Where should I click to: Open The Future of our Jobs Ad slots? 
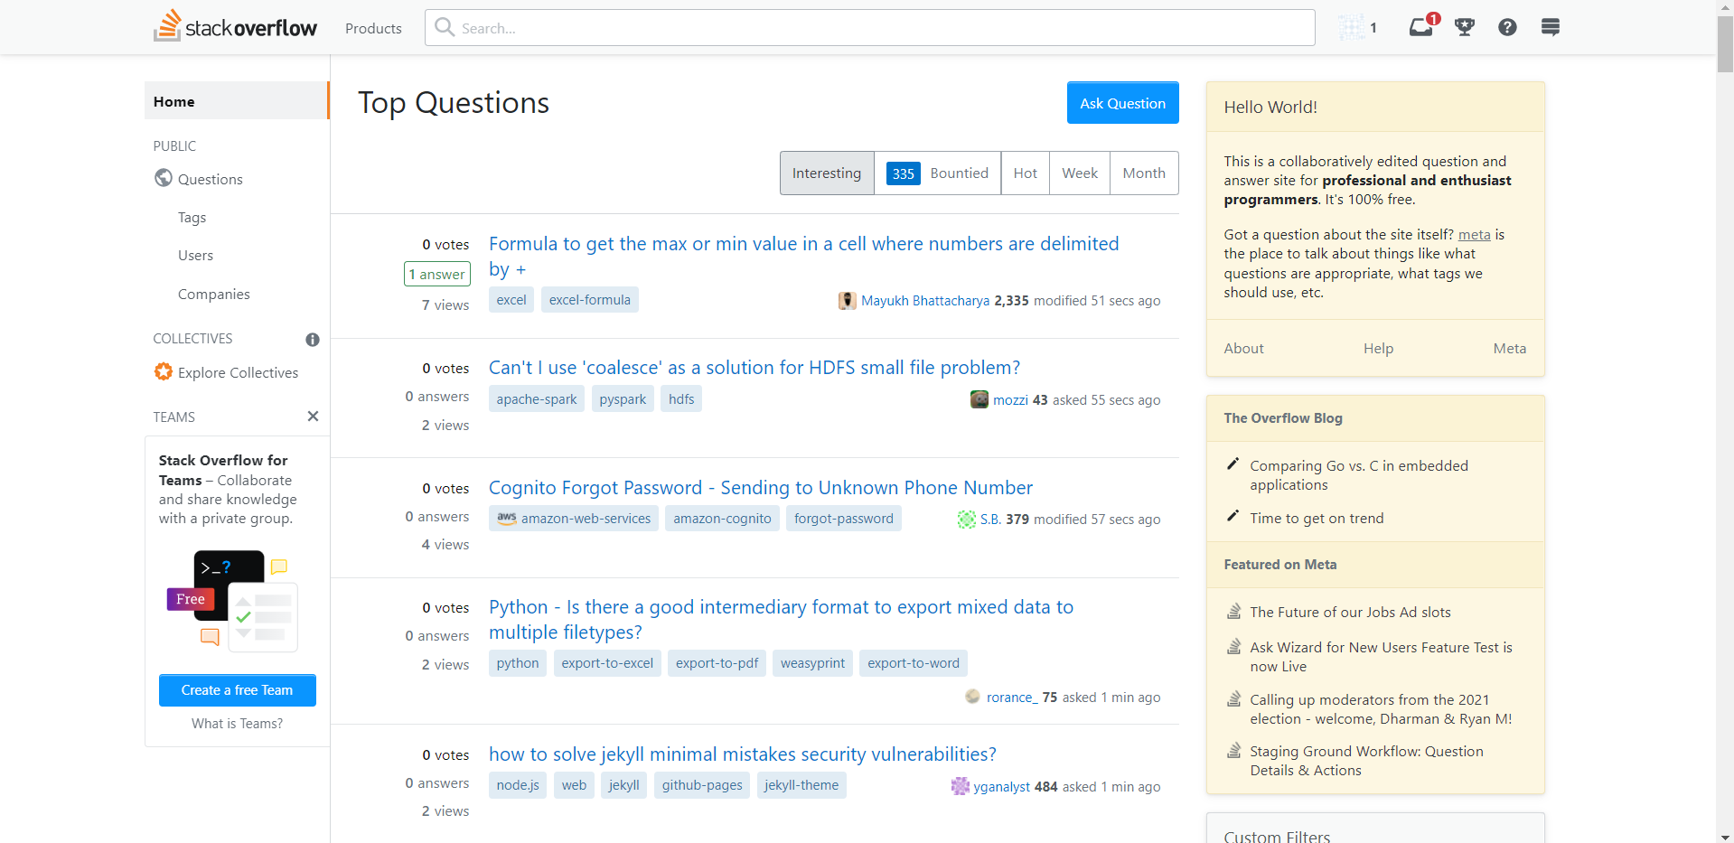click(1350, 612)
